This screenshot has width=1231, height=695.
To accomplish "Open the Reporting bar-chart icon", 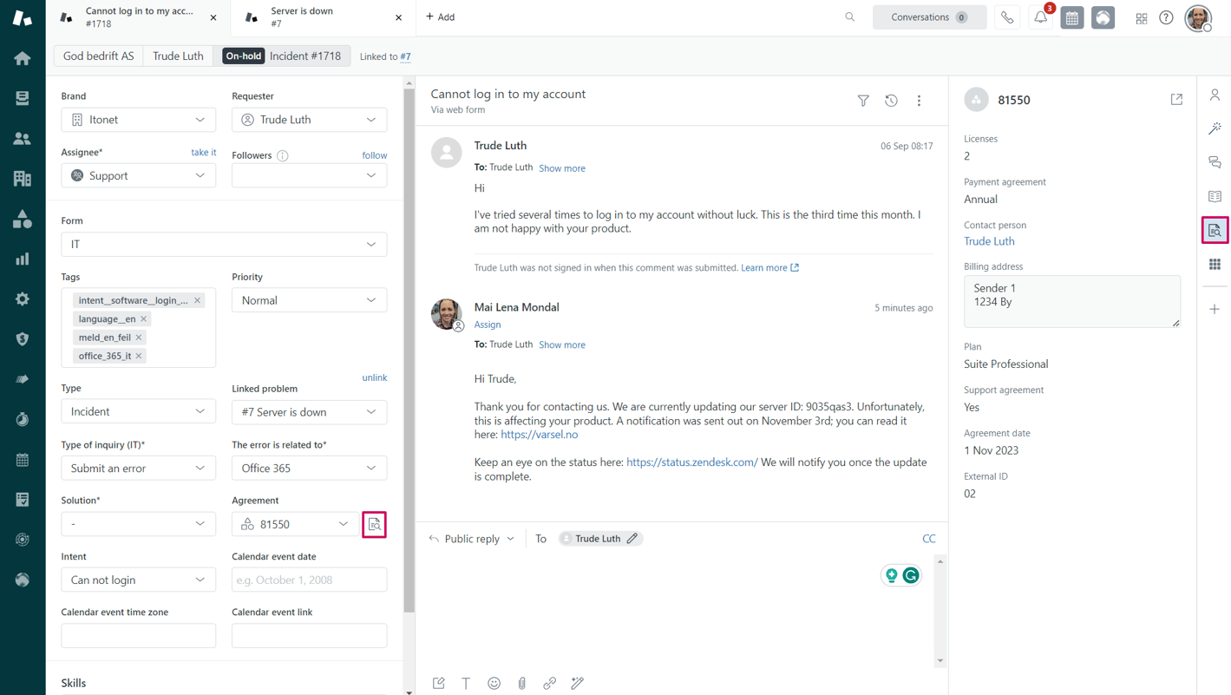I will (22, 259).
